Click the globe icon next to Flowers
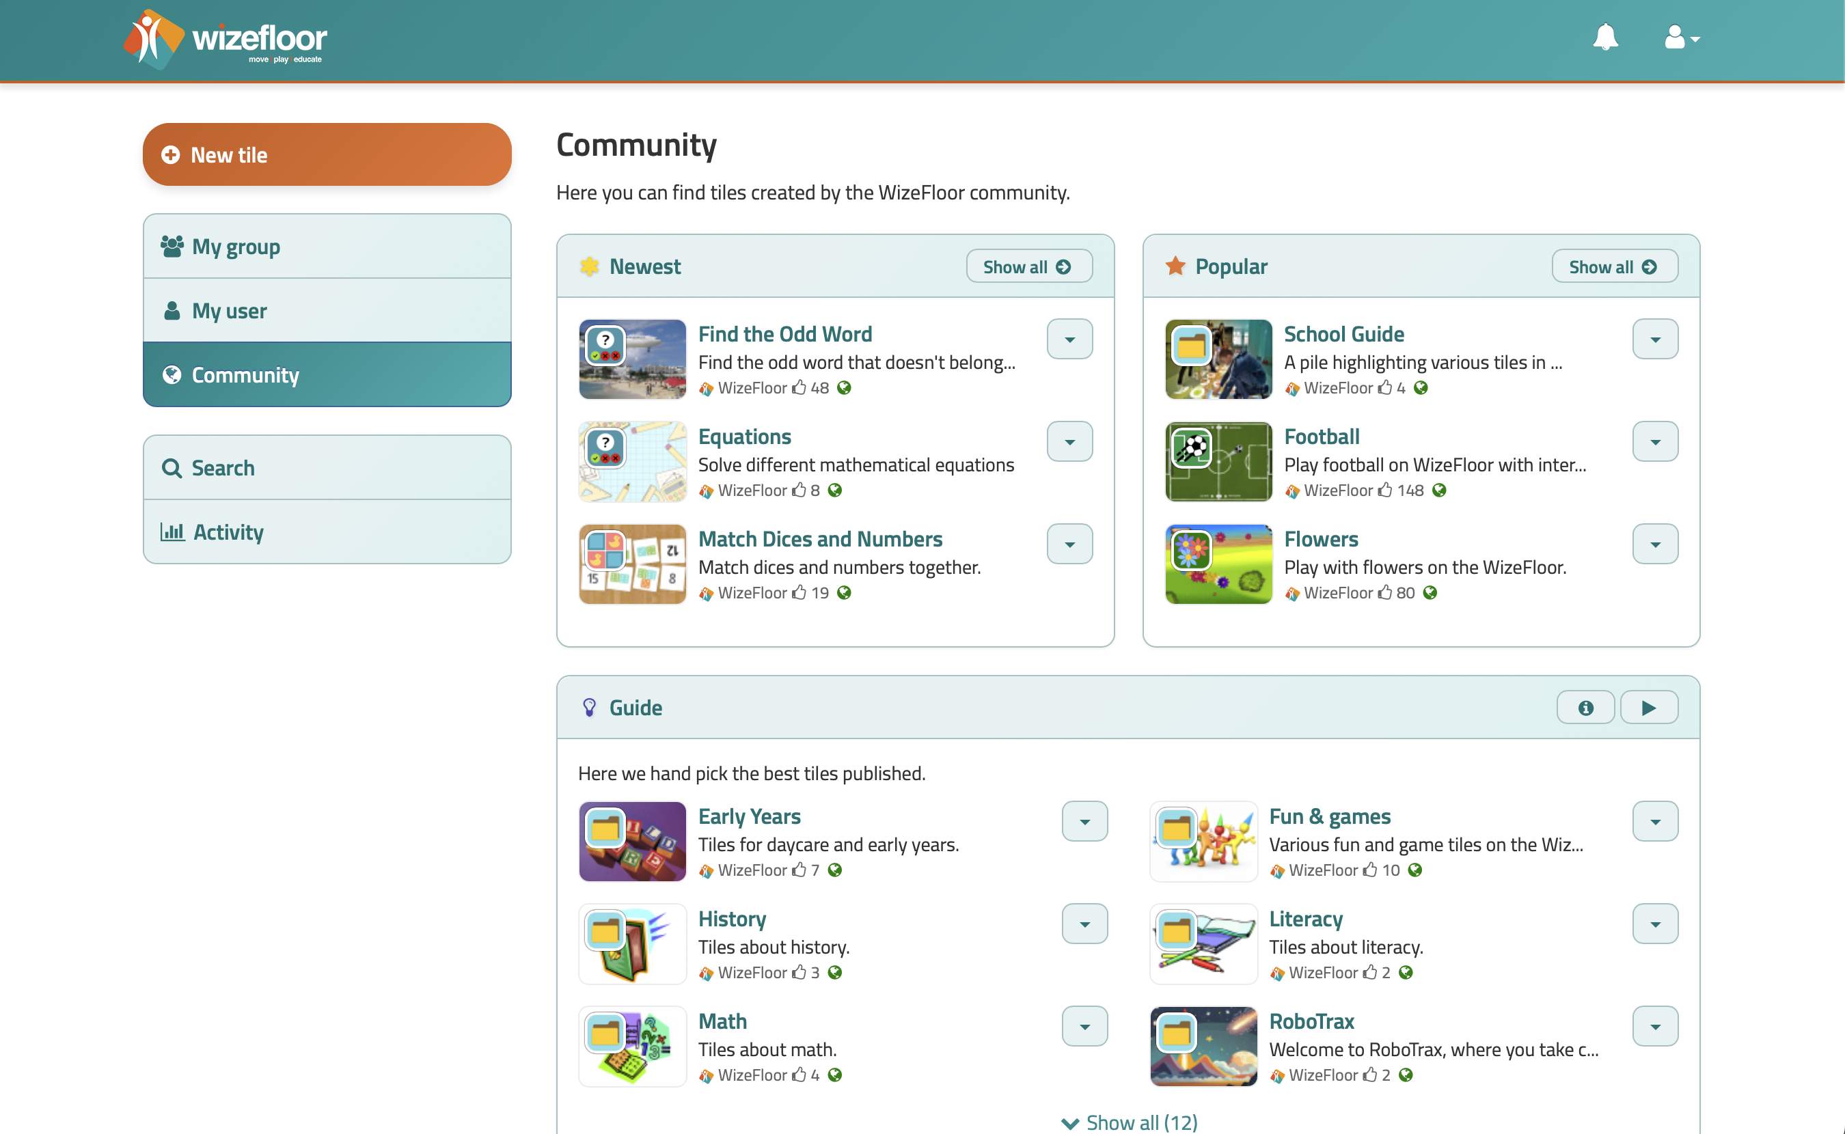The height and width of the screenshot is (1134, 1845). [x=1430, y=592]
